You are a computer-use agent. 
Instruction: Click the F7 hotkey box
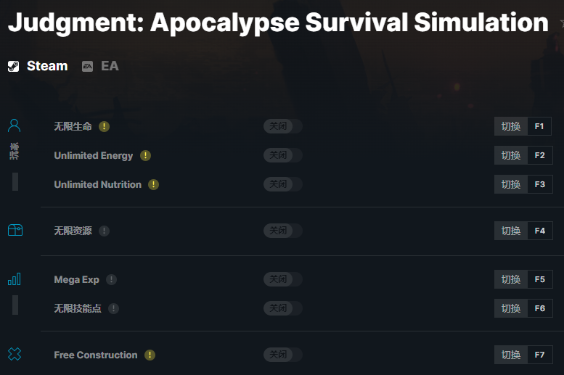click(539, 355)
